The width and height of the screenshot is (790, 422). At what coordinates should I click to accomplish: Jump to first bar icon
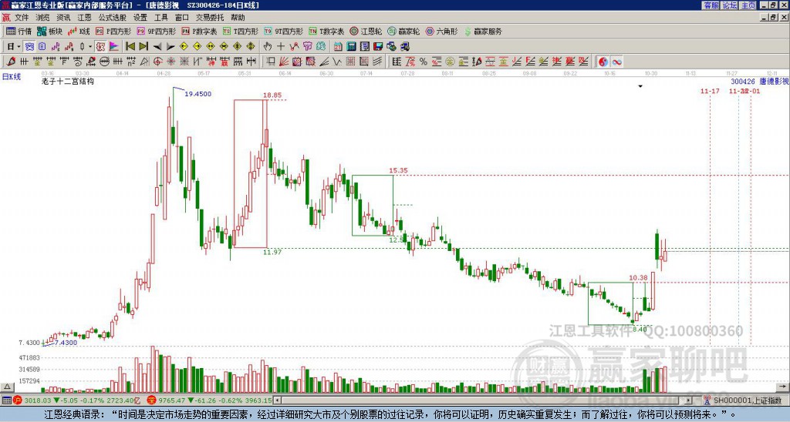[x=130, y=47]
